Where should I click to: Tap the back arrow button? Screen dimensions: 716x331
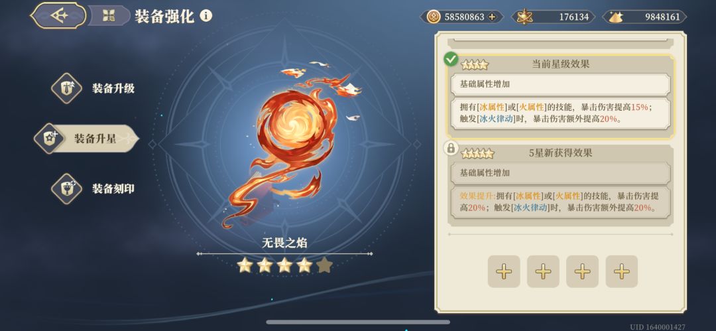tap(58, 15)
